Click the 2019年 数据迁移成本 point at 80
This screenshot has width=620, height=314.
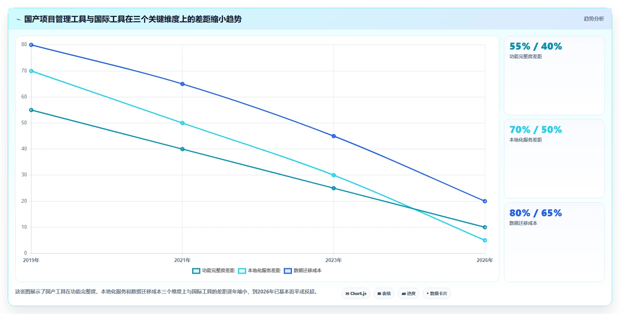(x=31, y=45)
